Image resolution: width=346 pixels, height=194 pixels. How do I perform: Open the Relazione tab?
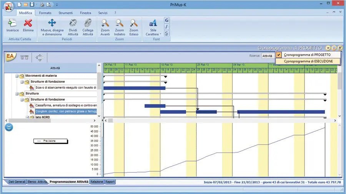[96, 182]
